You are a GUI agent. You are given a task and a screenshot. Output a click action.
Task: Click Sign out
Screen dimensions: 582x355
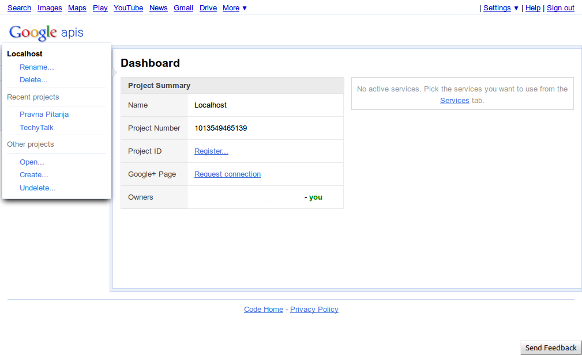(x=561, y=8)
